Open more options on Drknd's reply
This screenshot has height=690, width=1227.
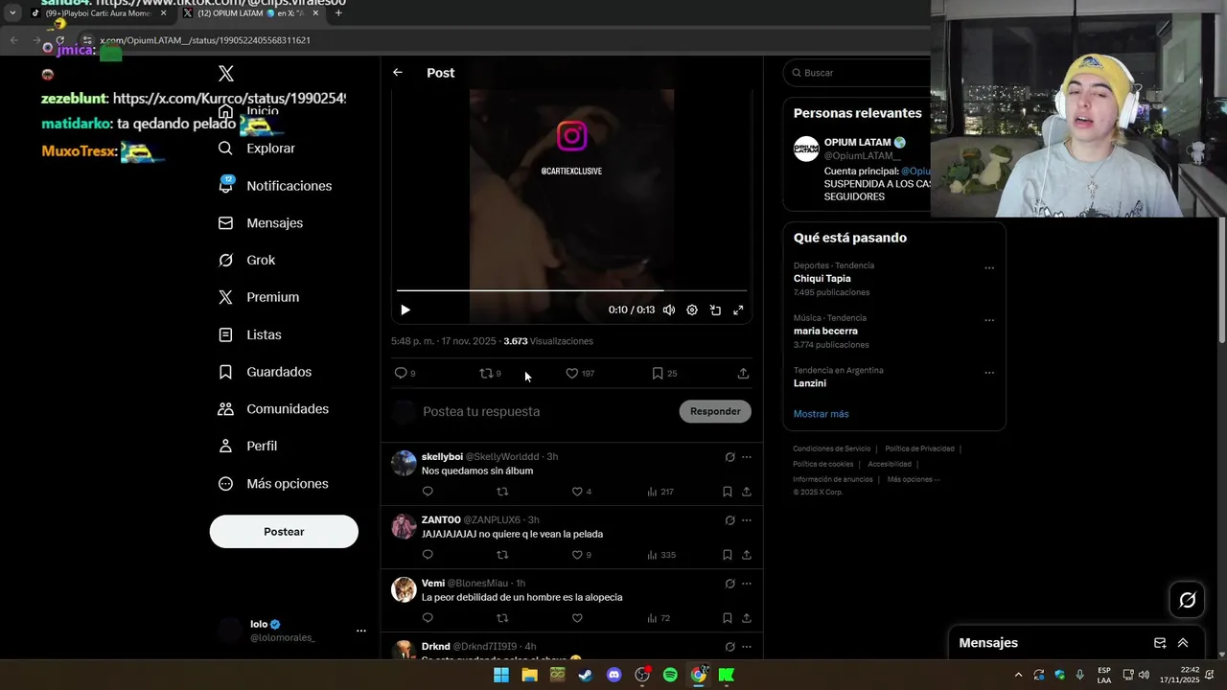click(x=747, y=647)
